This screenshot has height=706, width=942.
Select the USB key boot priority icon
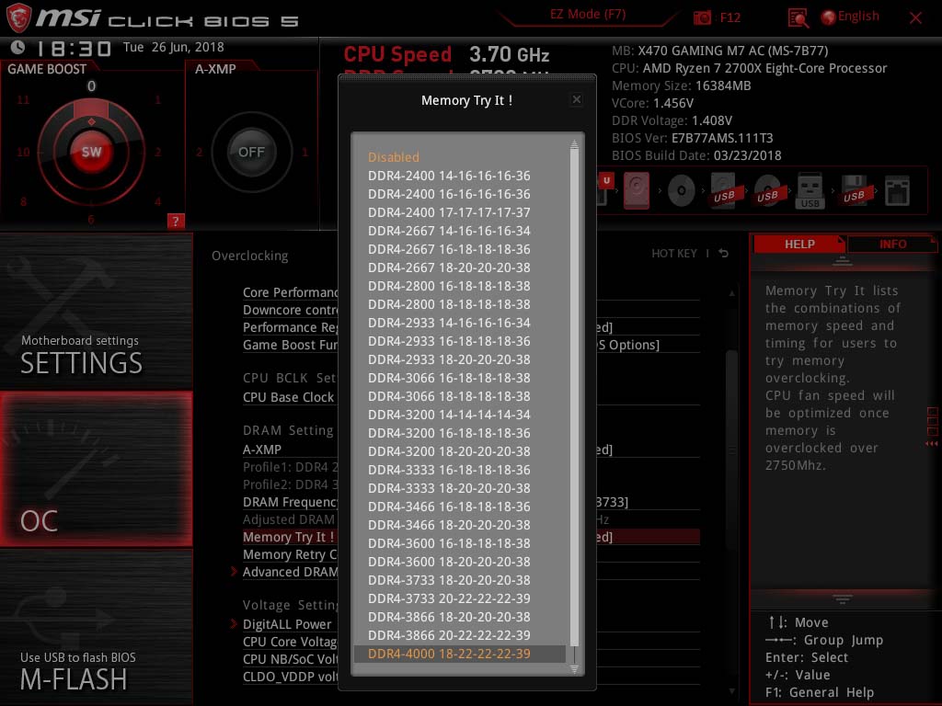[x=810, y=191]
